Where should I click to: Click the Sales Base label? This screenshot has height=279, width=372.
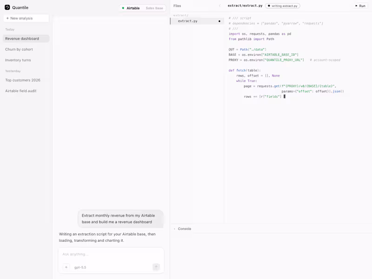(154, 8)
